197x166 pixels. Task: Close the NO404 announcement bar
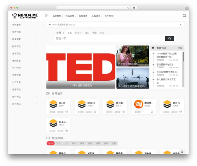181,25
